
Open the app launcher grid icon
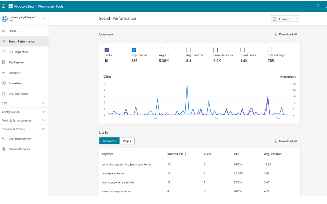click(4, 6)
